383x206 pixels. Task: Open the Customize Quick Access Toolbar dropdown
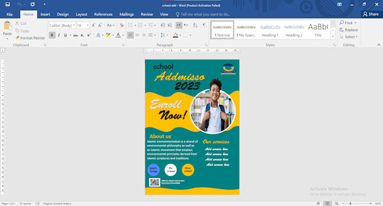tap(44, 5)
